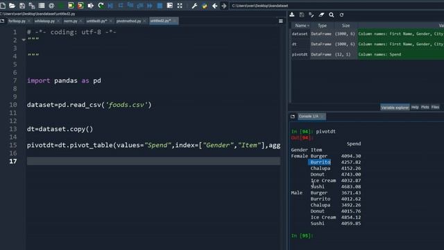
Task: Open the symbol finder @ icon
Action: [x=51, y=6]
